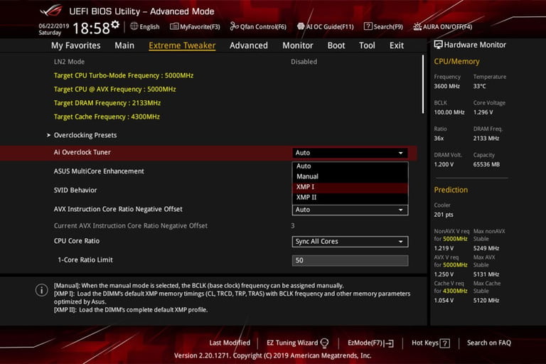Switch to EzMode(F7)
This screenshot has height=364, width=546.
370,343
